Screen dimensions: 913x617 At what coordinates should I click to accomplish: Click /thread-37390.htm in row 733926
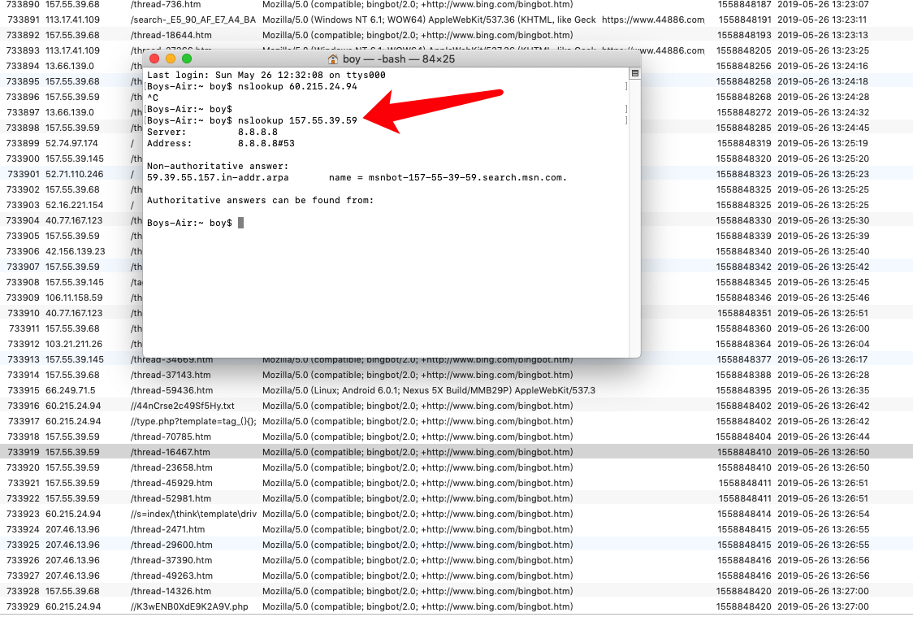[x=171, y=560]
